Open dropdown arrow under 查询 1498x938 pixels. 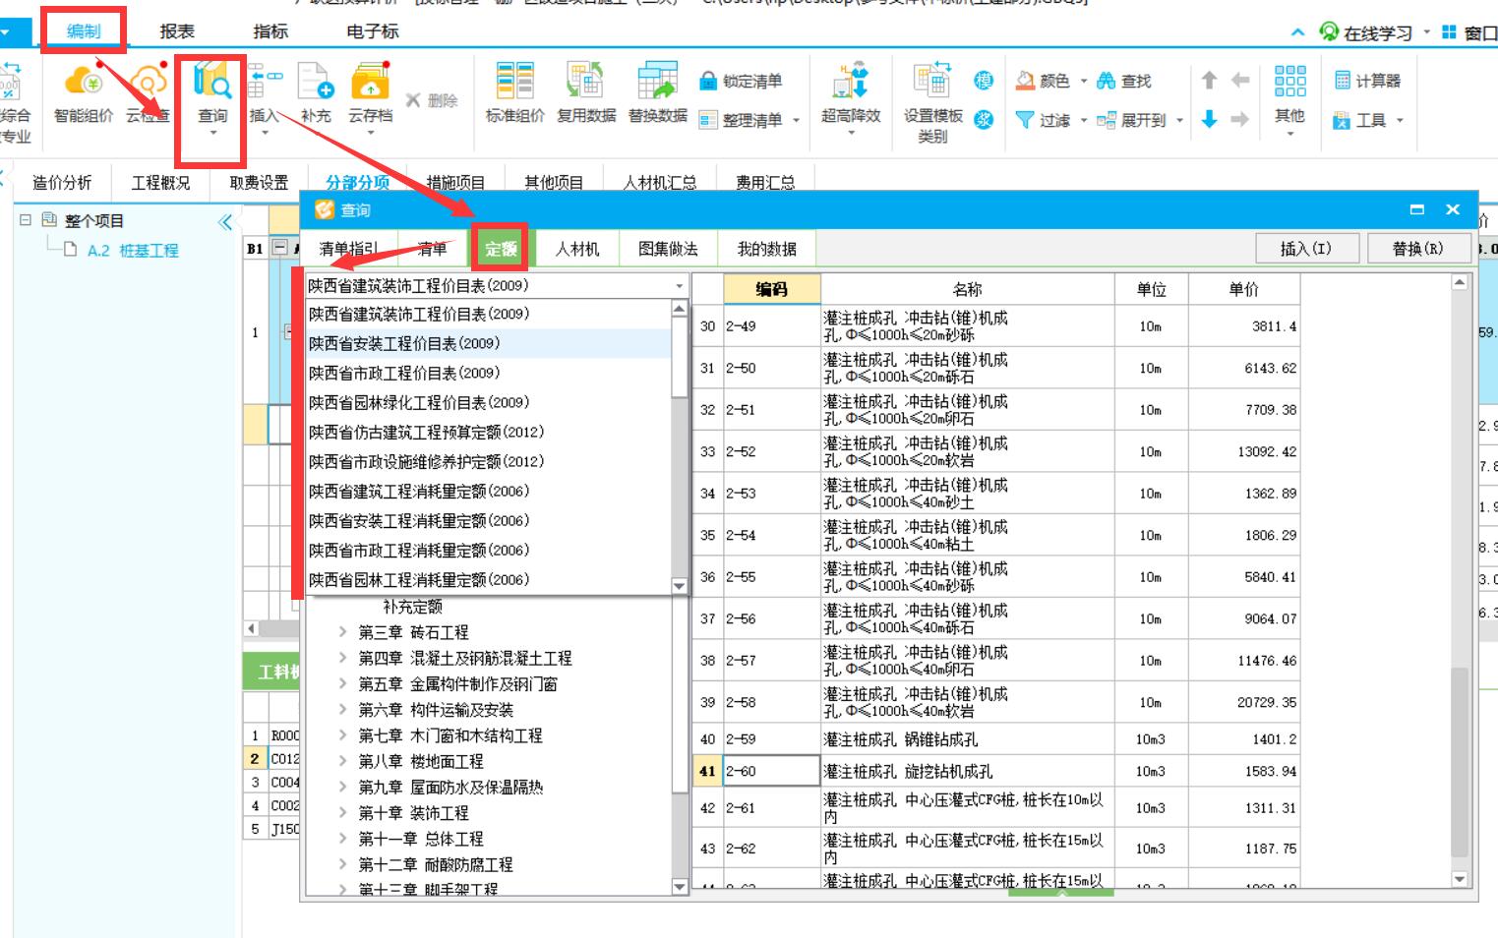pos(212,132)
